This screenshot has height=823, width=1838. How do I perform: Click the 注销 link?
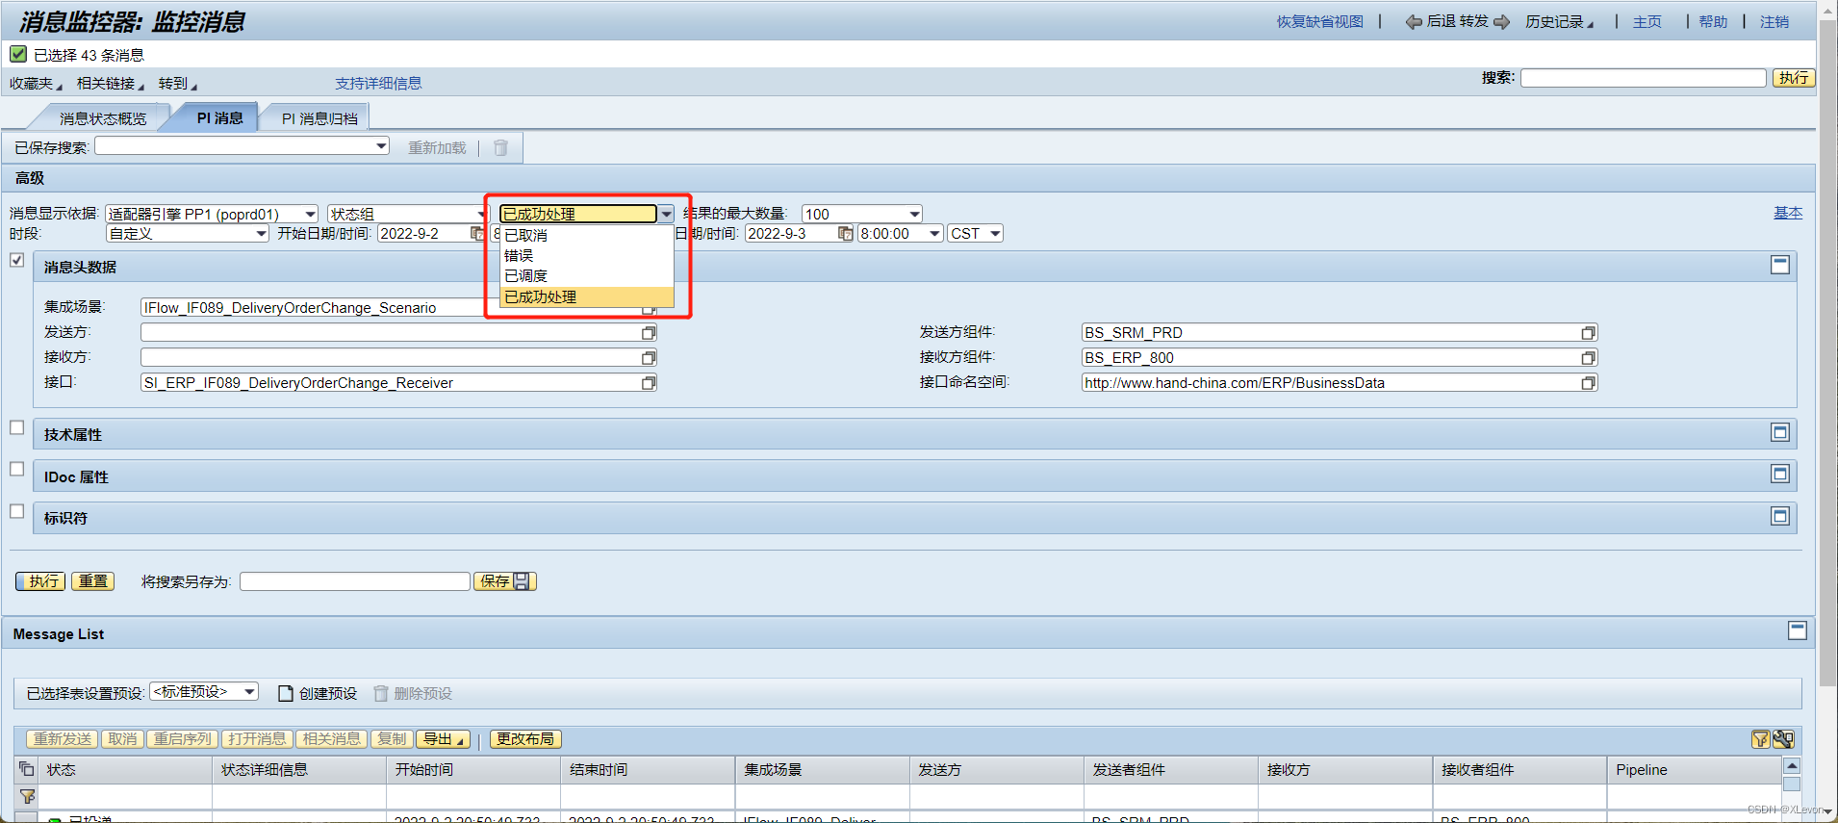point(1774,21)
